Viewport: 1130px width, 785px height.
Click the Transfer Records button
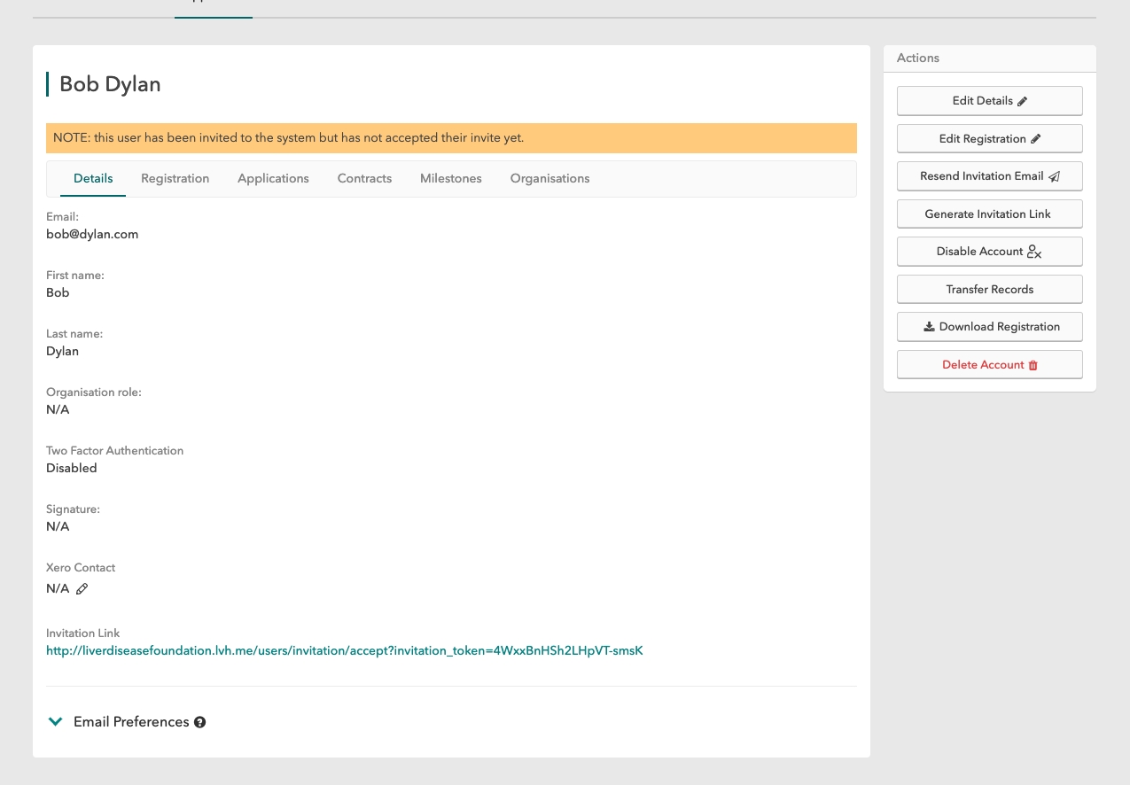[989, 290]
